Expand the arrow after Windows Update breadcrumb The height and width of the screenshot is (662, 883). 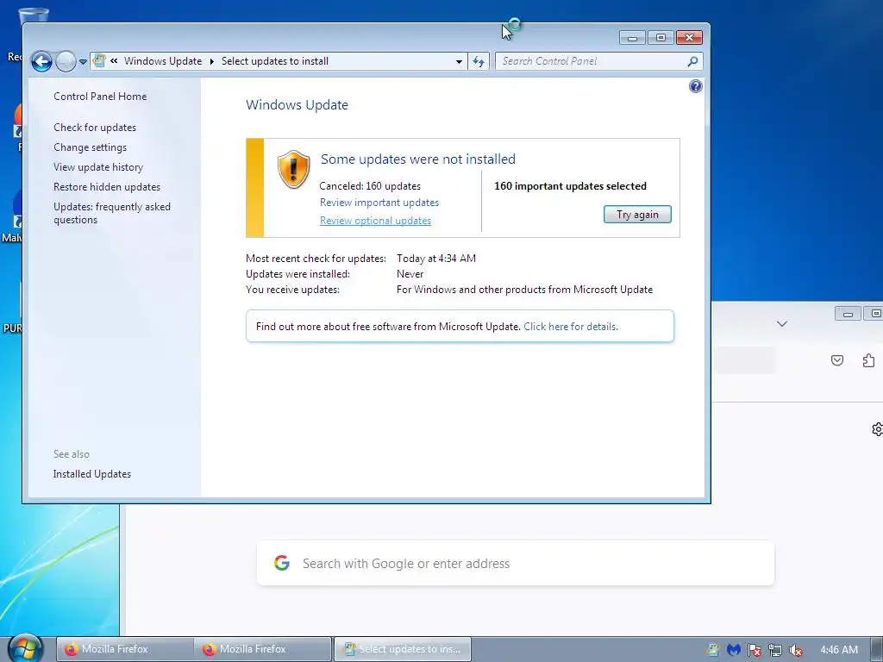pyautogui.click(x=212, y=61)
